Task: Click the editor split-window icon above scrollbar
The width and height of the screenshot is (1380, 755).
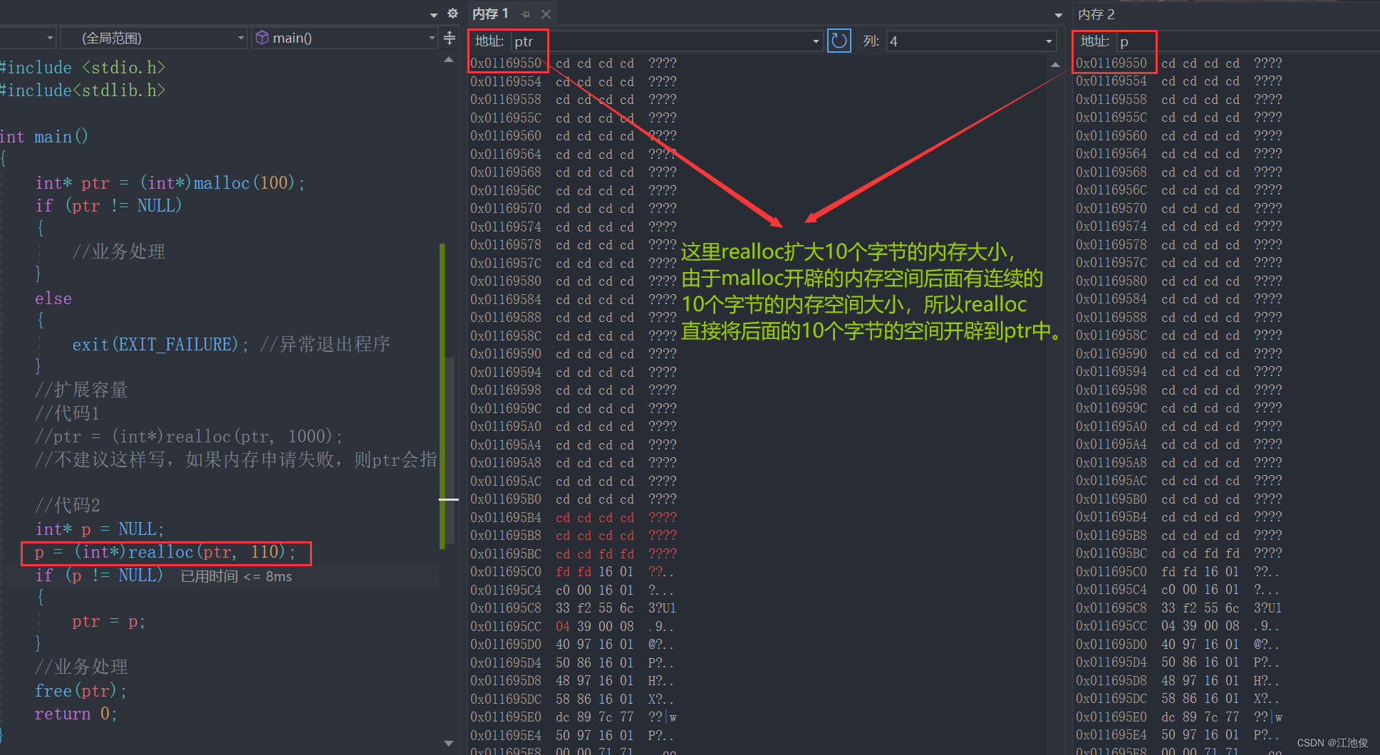Action: coord(449,38)
